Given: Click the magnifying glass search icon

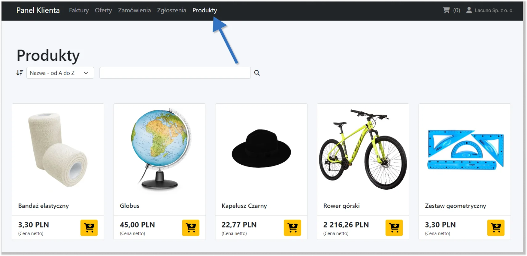Looking at the screenshot, I should [x=257, y=73].
